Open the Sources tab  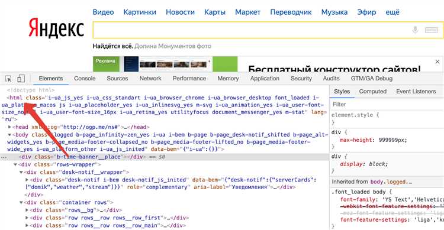coord(117,79)
